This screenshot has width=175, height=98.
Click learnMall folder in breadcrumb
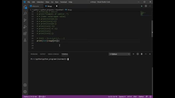(x=59, y=10)
